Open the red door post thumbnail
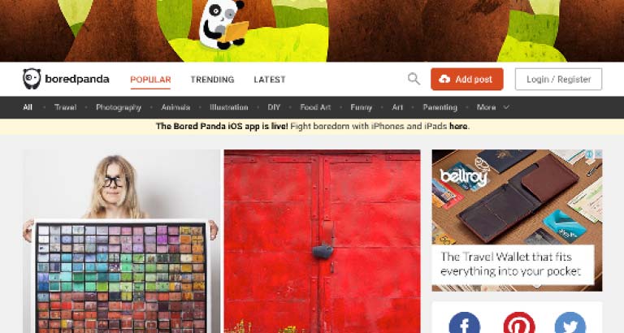The image size is (624, 333). point(322,241)
